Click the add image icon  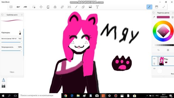coord(90,7)
